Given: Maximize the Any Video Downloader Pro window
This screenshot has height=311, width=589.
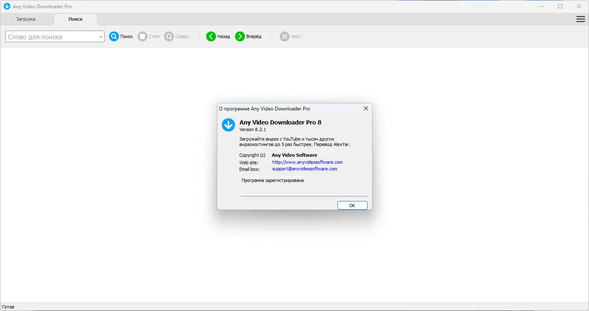Looking at the screenshot, I should pyautogui.click(x=560, y=6).
